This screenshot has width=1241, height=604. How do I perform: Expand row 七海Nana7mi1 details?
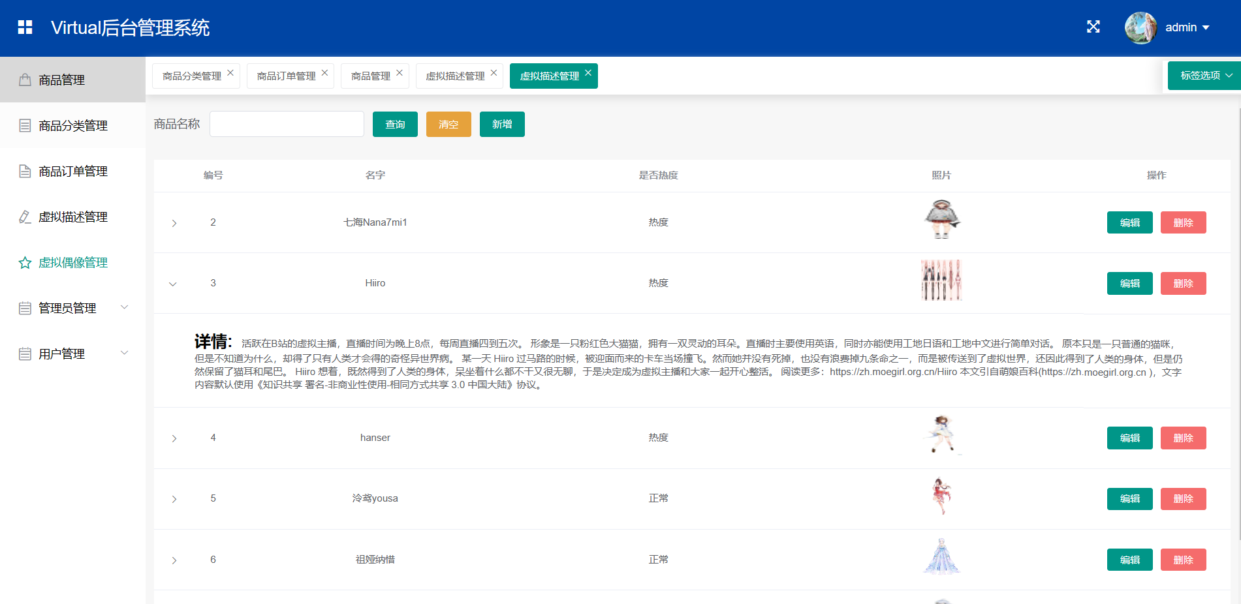(x=174, y=223)
